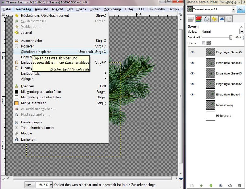246x189 pixels.
Task: Duplicate the layer using the duplicate icon
Action: point(220,186)
